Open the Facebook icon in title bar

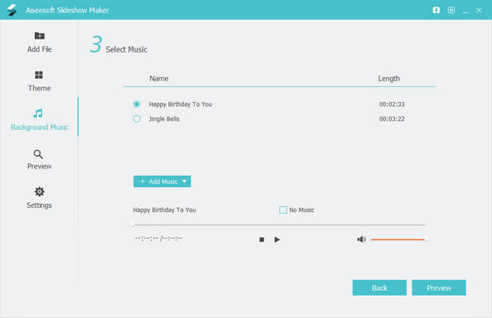pyautogui.click(x=436, y=10)
